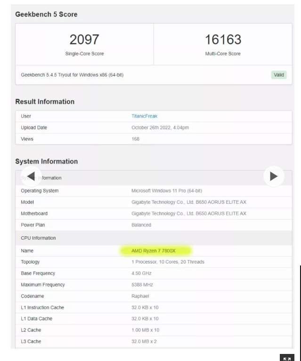Click the Base Frequency label
This screenshot has height=361, width=301.
coord(38,273)
